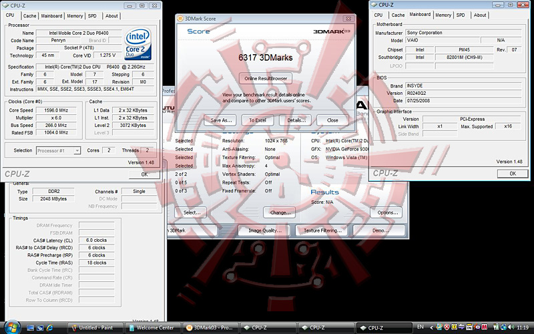This screenshot has width=534, height=334.
Task: Click the 1064.0 MHz Rated FSB value
Action: (56, 132)
